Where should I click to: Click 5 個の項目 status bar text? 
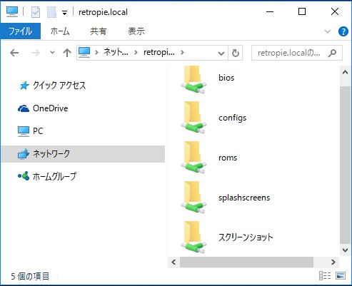click(x=30, y=276)
